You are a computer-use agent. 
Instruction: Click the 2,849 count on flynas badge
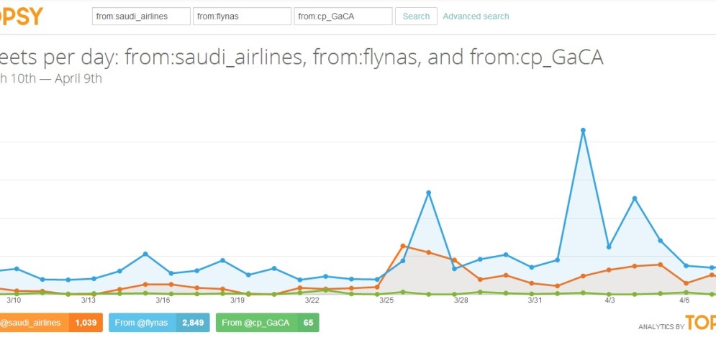pos(193,323)
